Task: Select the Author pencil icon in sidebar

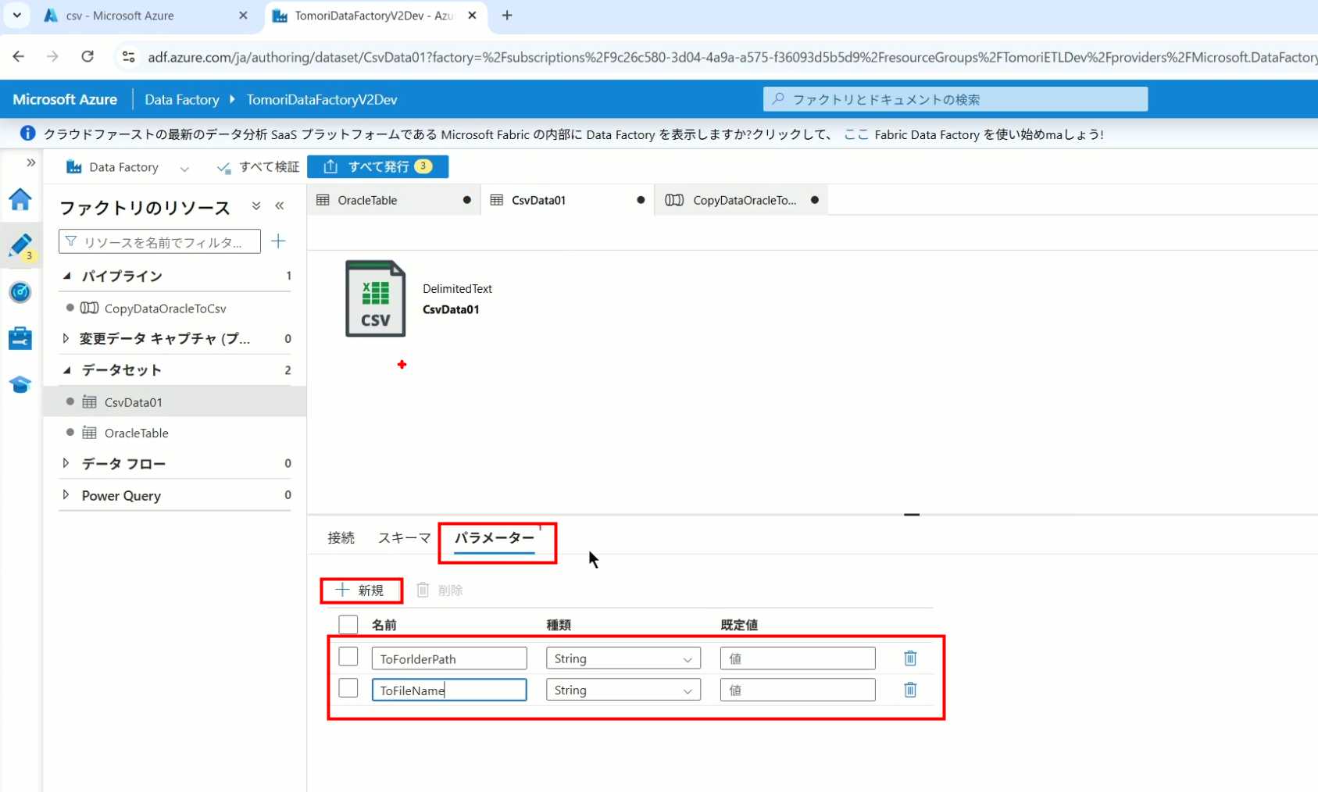Action: coord(20,245)
